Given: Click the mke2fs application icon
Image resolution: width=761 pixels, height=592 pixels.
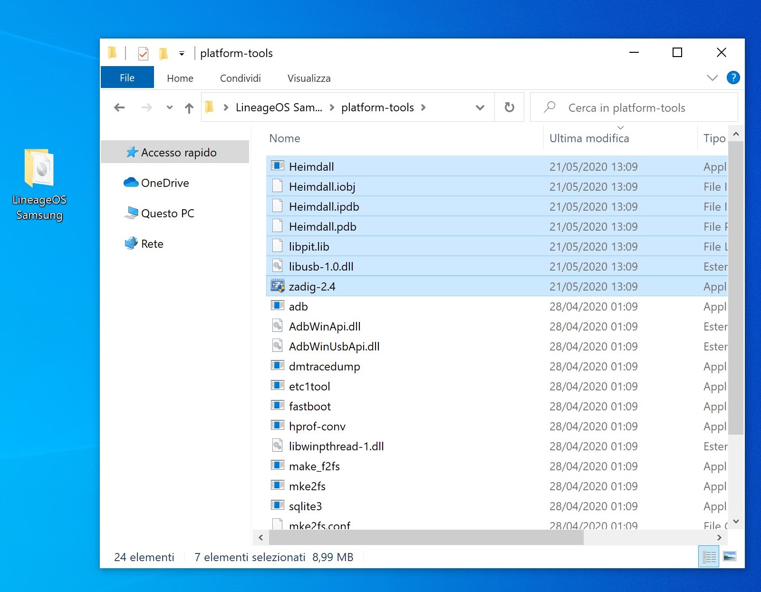Looking at the screenshot, I should [x=278, y=485].
